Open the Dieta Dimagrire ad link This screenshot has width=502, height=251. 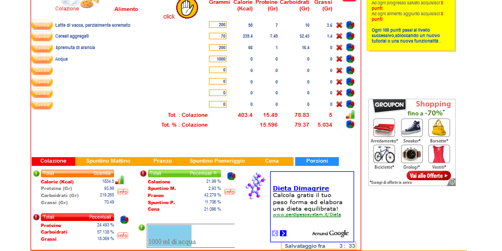coord(301,188)
